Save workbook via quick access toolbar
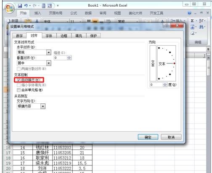 click(20, 5)
